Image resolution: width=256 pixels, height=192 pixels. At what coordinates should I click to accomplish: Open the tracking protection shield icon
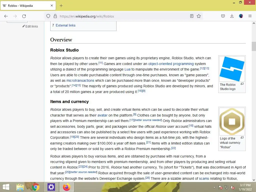point(48,16)
